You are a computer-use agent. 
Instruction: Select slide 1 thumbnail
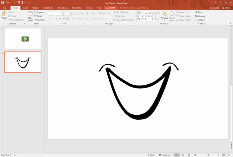point(23,38)
